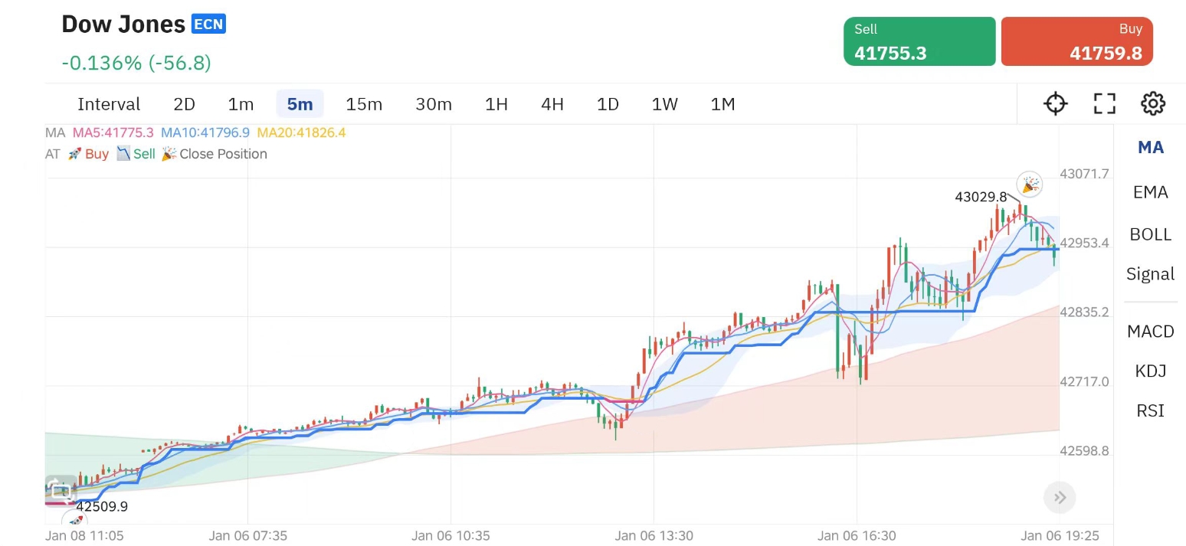Click the 43029.8 high price label

980,197
